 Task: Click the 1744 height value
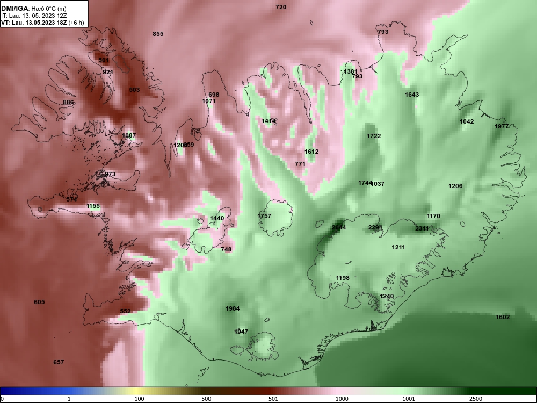365,183
